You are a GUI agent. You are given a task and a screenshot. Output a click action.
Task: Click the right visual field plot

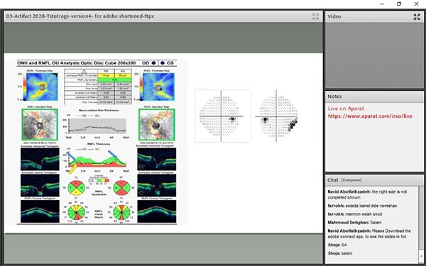(277, 116)
